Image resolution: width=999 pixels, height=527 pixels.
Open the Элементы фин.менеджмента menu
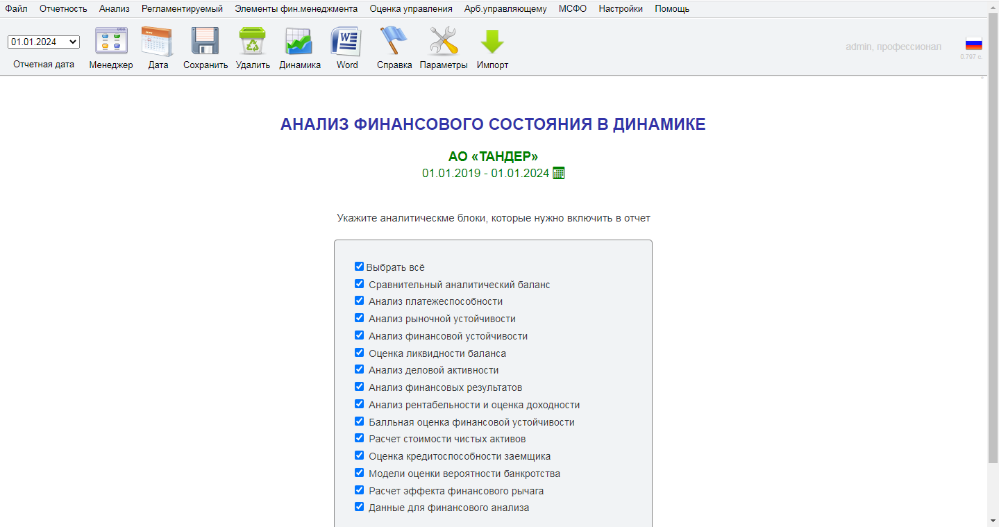click(296, 9)
